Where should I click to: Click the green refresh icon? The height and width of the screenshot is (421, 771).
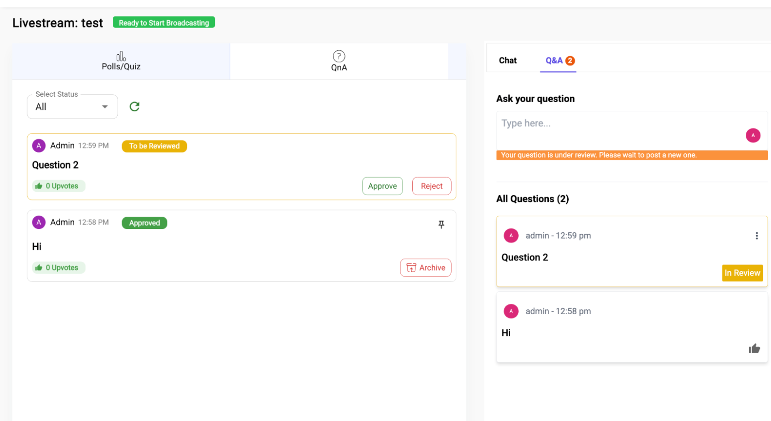pos(135,106)
